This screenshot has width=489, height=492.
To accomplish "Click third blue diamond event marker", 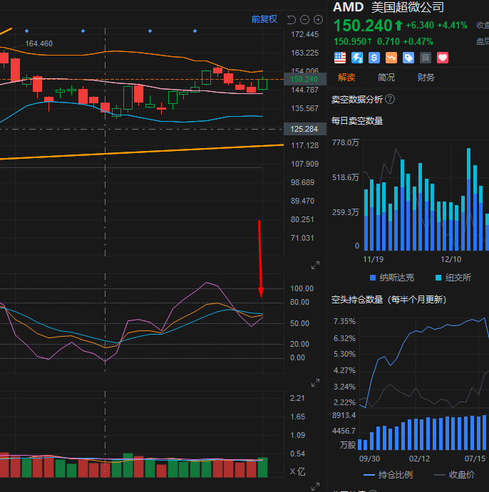I will point(150,31).
